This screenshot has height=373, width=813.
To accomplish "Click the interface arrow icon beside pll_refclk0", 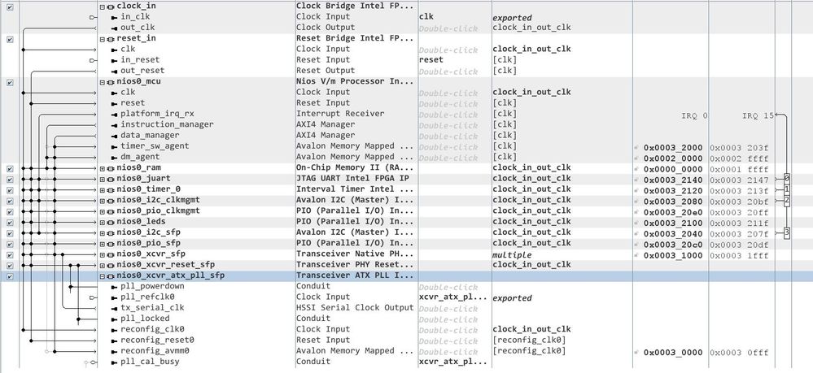I will pyautogui.click(x=114, y=297).
